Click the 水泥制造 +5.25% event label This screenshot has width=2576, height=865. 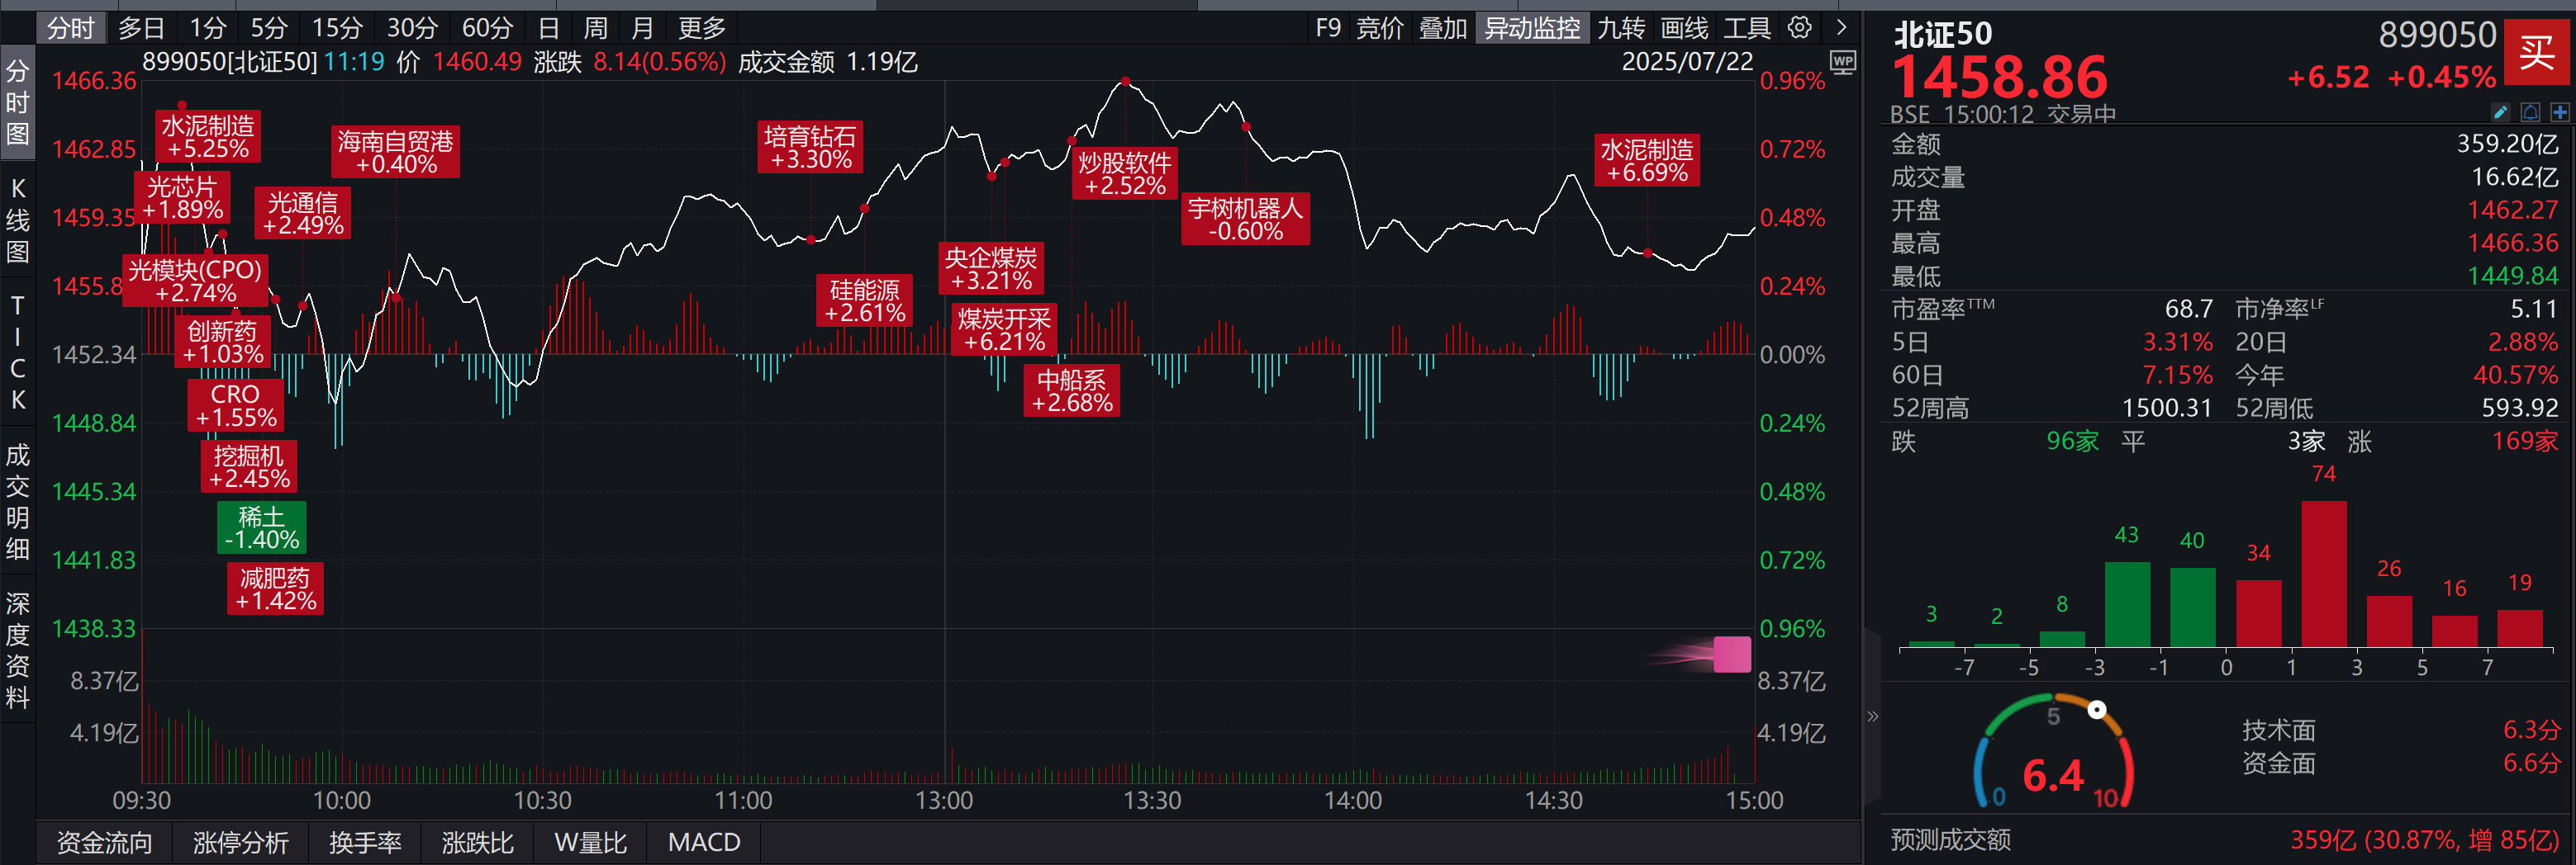(208, 137)
